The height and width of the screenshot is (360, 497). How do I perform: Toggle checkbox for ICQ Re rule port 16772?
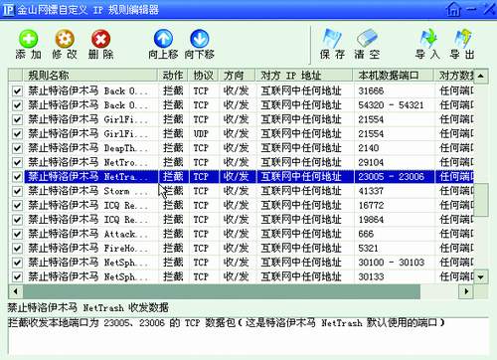(x=17, y=205)
